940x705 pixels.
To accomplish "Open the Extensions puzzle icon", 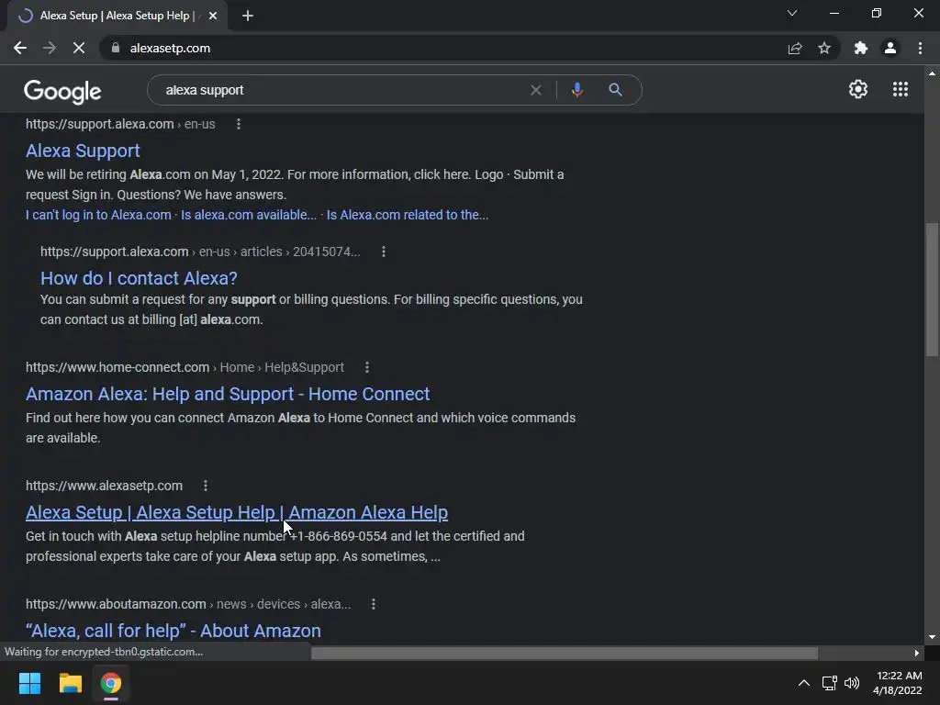I will 861,48.
